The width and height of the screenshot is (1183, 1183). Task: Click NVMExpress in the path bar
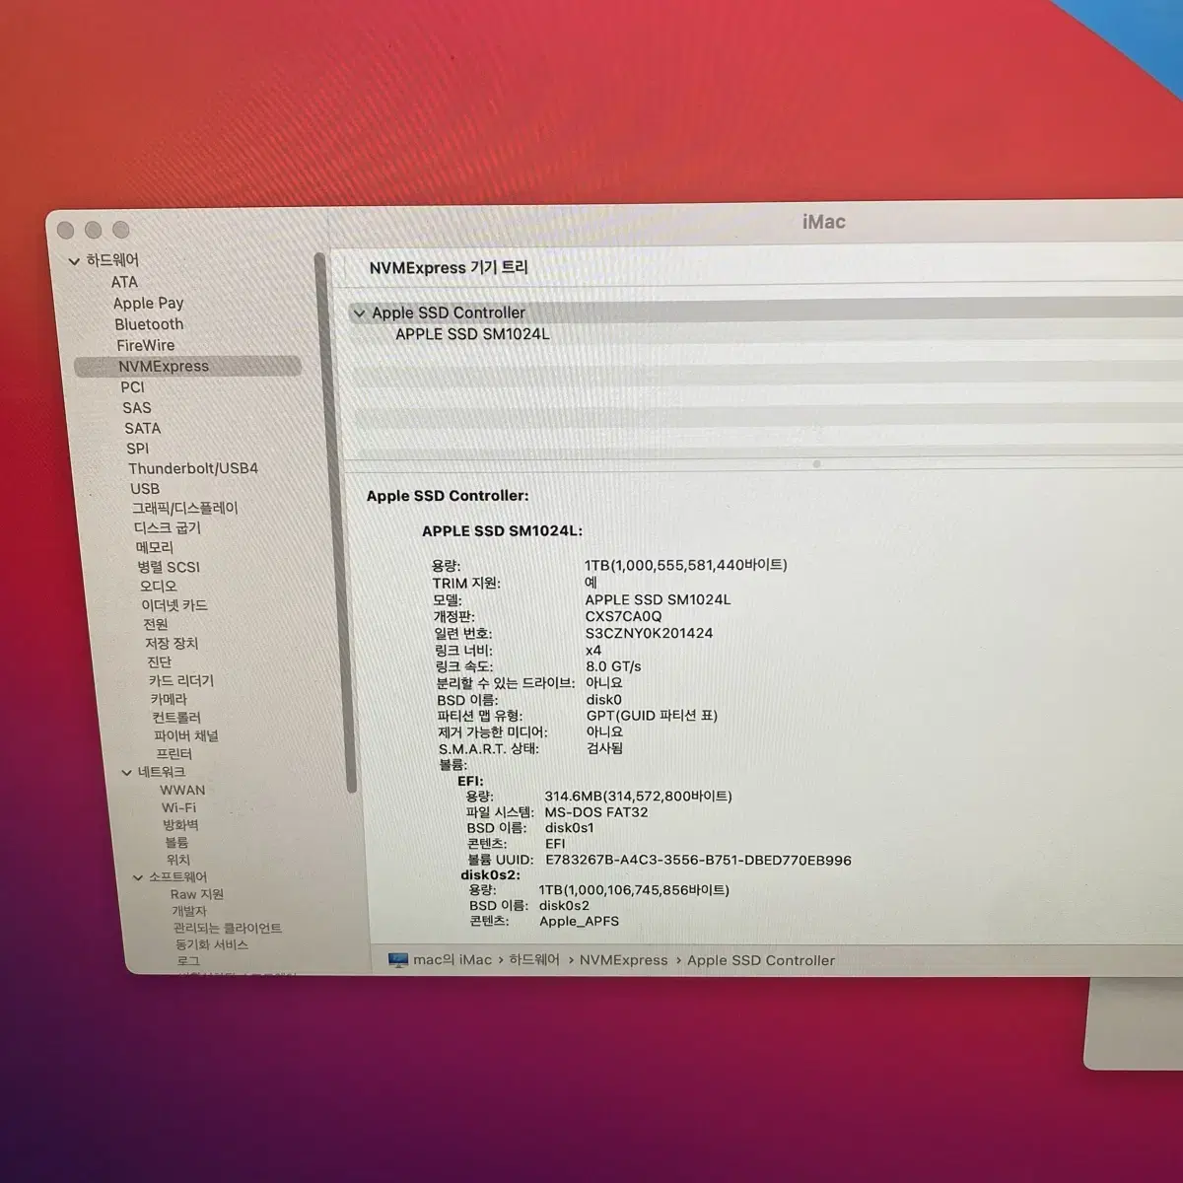pos(623,960)
